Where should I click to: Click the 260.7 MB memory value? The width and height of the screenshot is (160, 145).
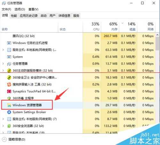click(x=110, y=36)
